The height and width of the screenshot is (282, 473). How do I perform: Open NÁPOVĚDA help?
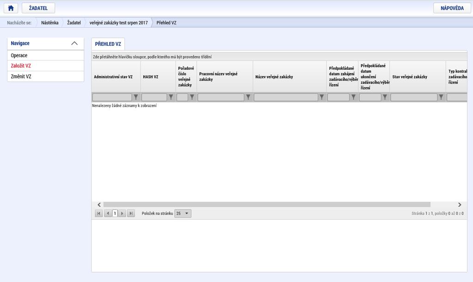pyautogui.click(x=452, y=8)
